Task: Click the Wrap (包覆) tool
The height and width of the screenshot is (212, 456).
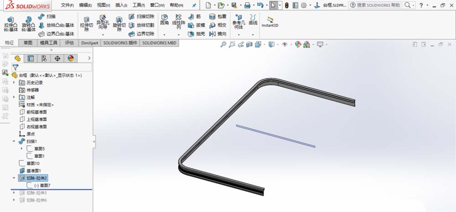Action: pos(218,16)
